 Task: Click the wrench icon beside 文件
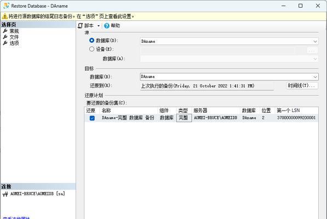click(x=5, y=37)
